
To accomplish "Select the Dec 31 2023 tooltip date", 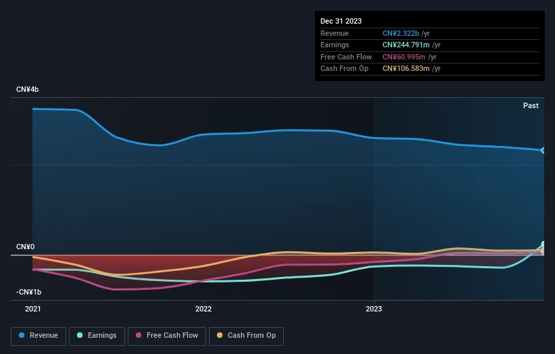I will click(341, 21).
